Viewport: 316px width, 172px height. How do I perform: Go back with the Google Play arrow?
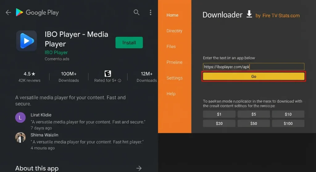[x=8, y=13]
